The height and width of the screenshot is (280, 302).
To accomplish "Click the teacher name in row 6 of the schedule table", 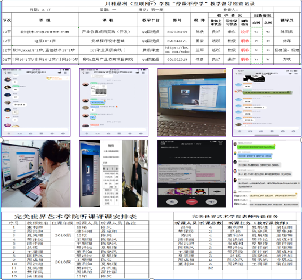I will (x=38, y=247).
